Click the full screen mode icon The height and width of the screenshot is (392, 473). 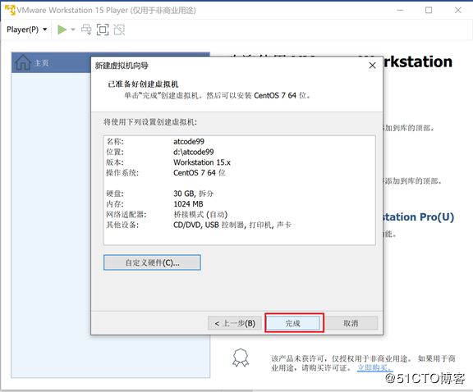[x=103, y=30]
